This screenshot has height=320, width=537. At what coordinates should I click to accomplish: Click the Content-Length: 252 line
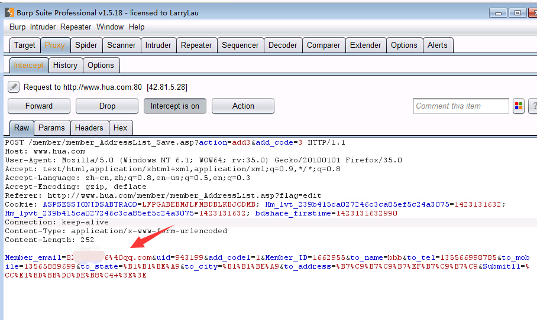tap(49, 240)
